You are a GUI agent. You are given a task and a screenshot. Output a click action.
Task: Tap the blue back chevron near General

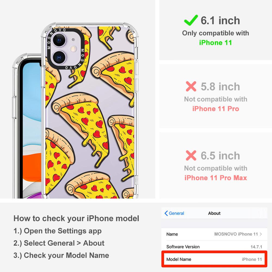click(x=166, y=213)
